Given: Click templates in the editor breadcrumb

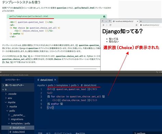Looking at the screenshot, I should coord(62,85).
